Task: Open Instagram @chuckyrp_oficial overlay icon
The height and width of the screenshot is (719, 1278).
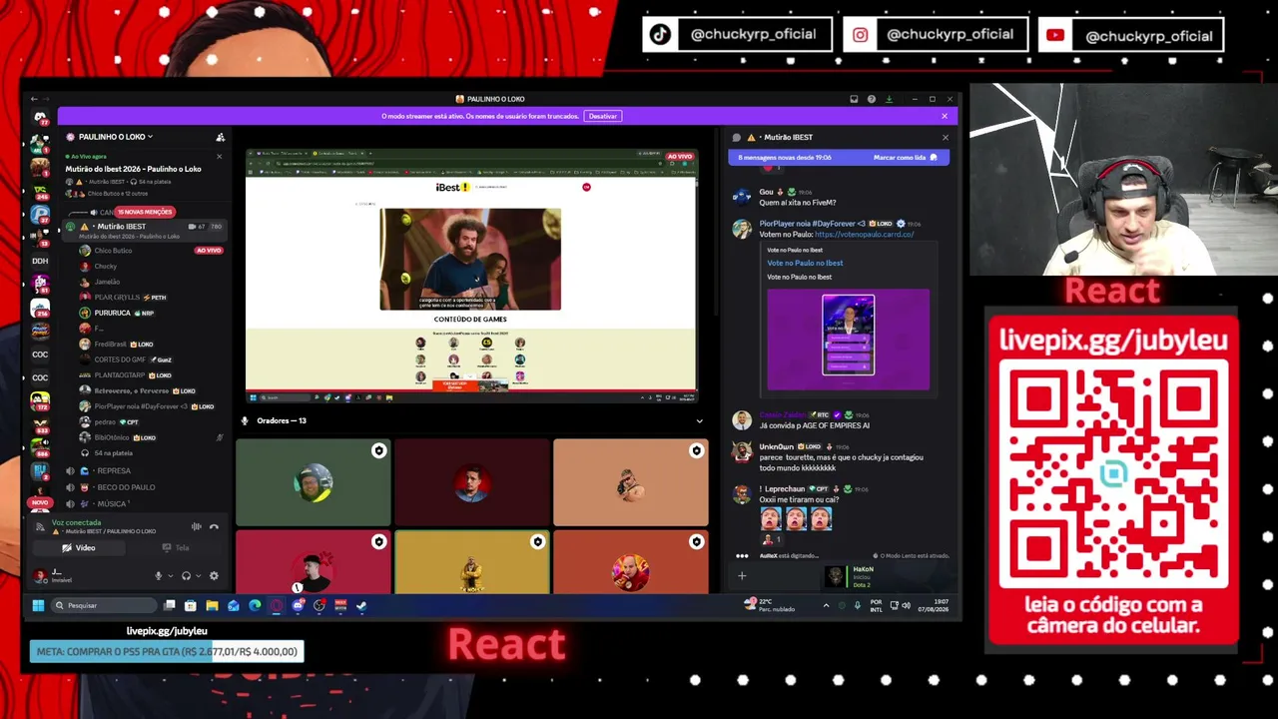Action: click(860, 35)
